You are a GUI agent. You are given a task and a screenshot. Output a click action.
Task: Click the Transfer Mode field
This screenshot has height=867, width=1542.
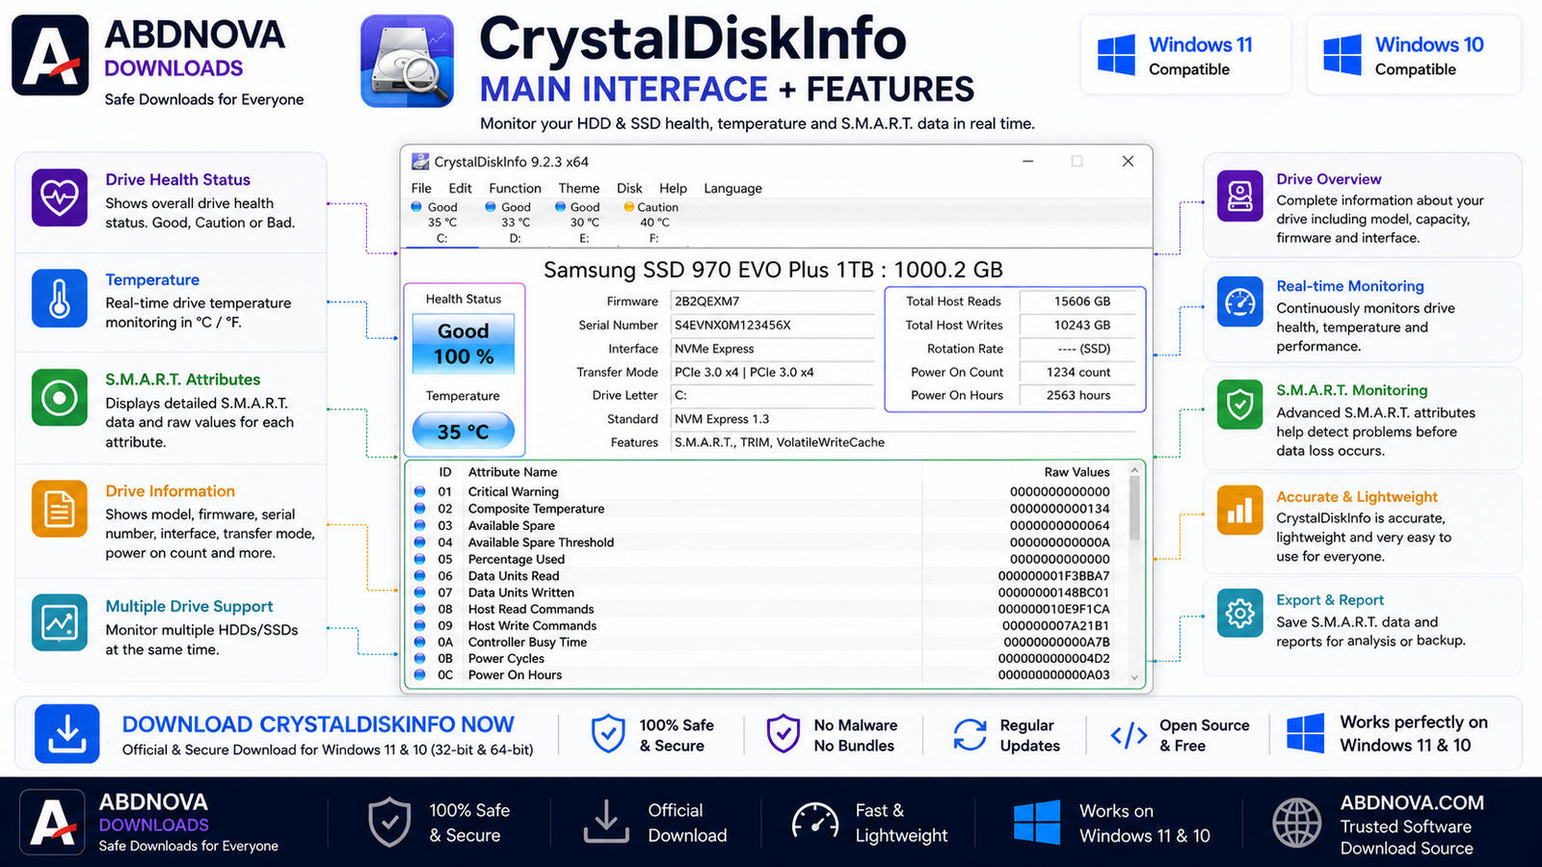click(772, 372)
